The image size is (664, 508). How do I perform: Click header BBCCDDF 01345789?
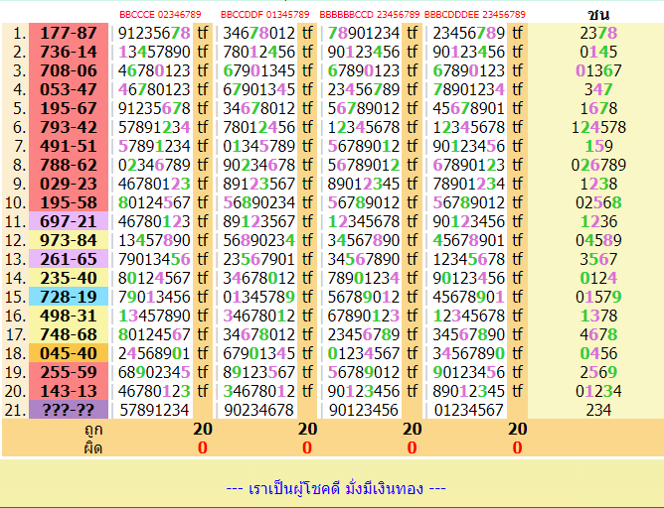point(265,15)
